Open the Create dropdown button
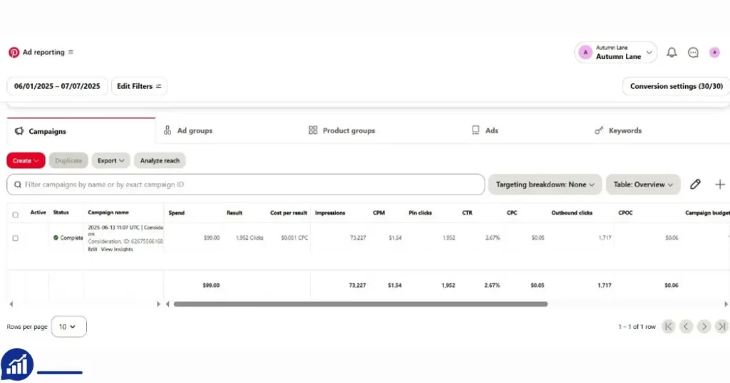Image resolution: width=730 pixels, height=383 pixels. point(26,160)
